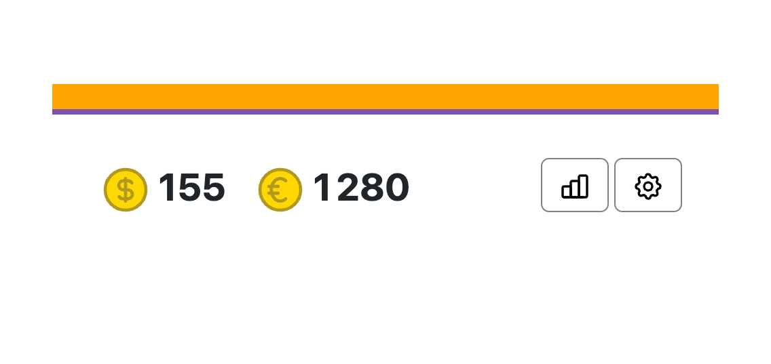Click the number next to euro coin

point(361,188)
